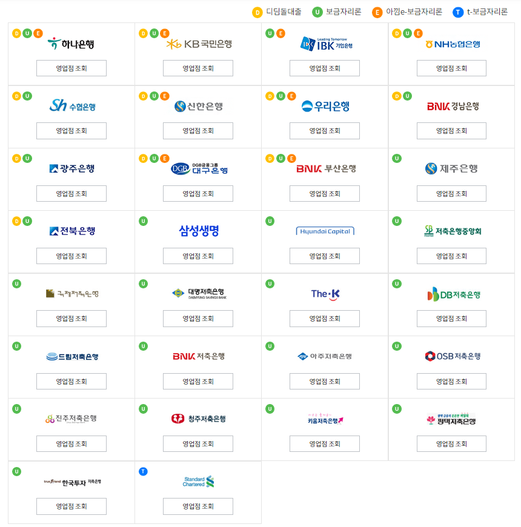This screenshot has width=521, height=527.
Task: Click the NH농협은행 logo
Action: point(453,44)
